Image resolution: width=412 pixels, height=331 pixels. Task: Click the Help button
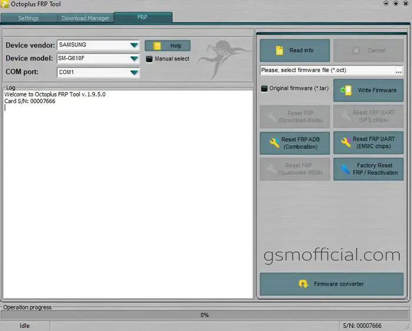(x=168, y=46)
